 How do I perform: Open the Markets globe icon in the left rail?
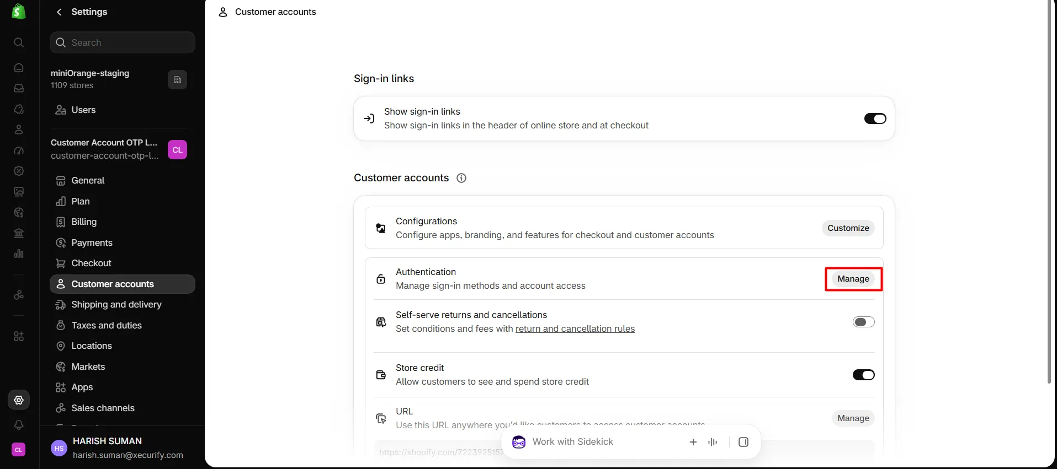(x=19, y=212)
